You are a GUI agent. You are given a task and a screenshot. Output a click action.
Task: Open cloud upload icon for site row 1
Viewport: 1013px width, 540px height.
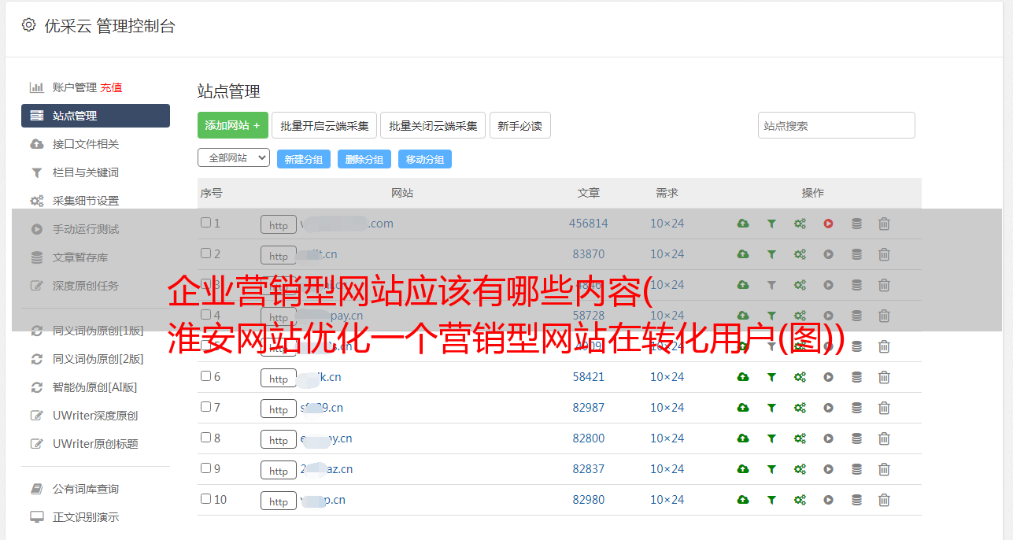point(743,224)
